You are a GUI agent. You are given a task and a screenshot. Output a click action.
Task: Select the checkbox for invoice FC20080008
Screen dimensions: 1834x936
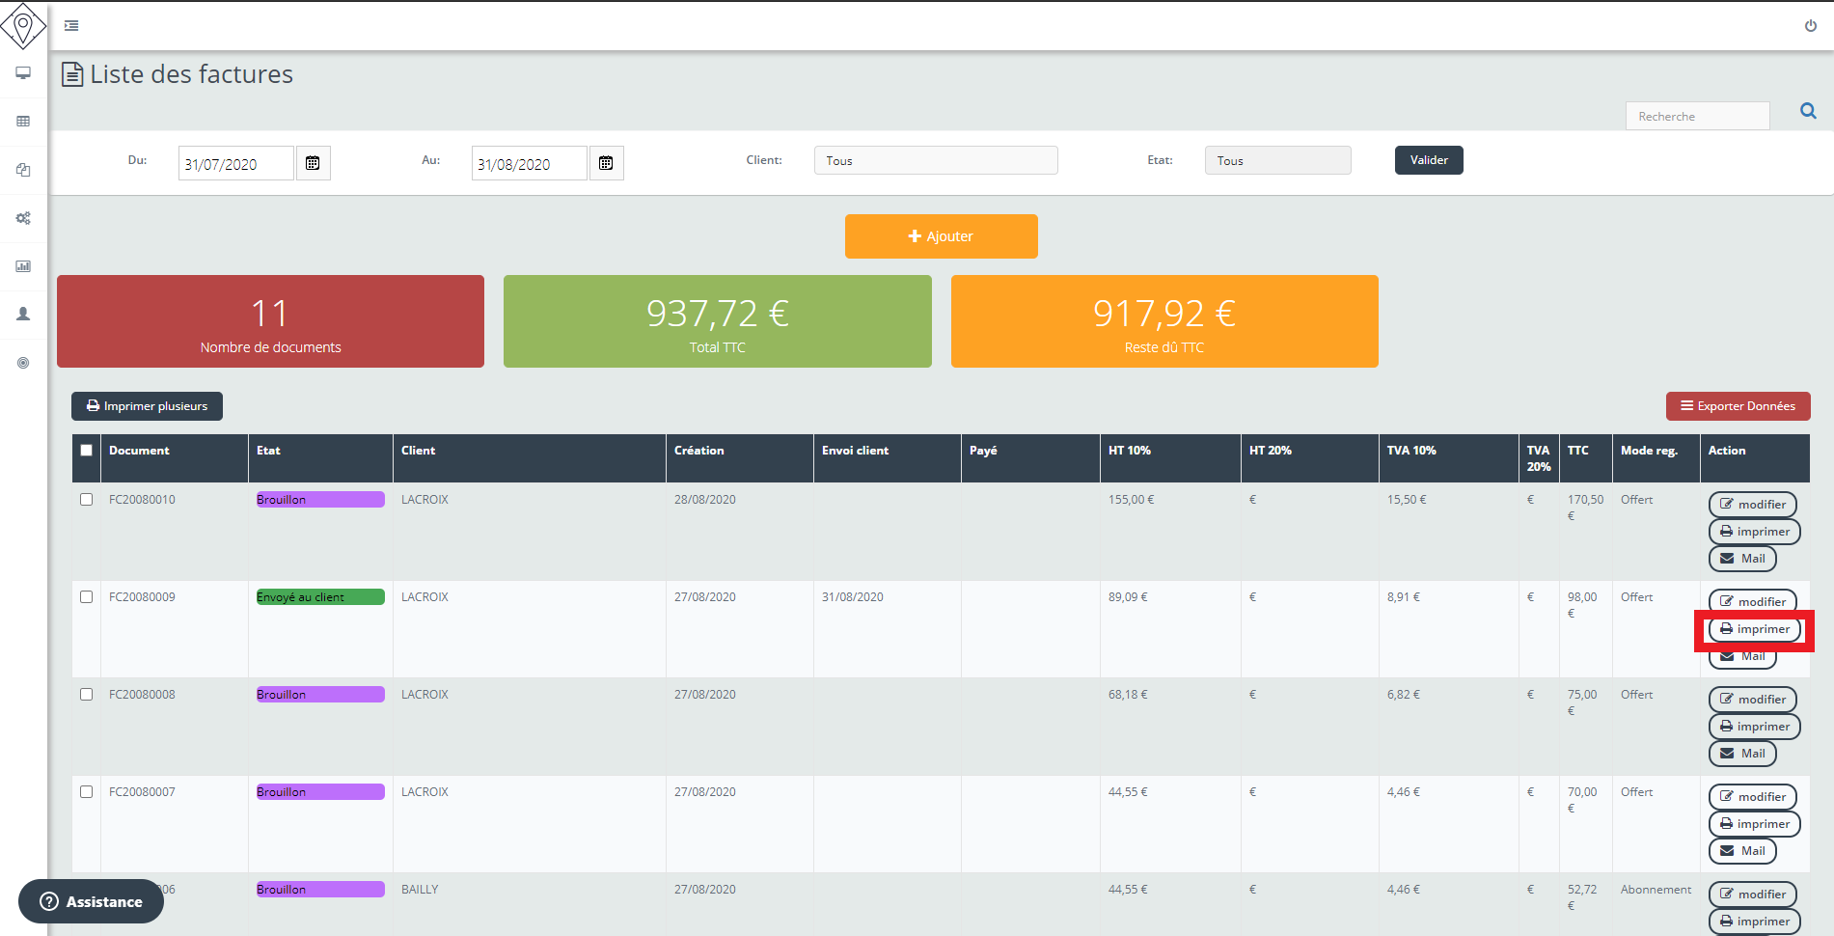click(87, 695)
